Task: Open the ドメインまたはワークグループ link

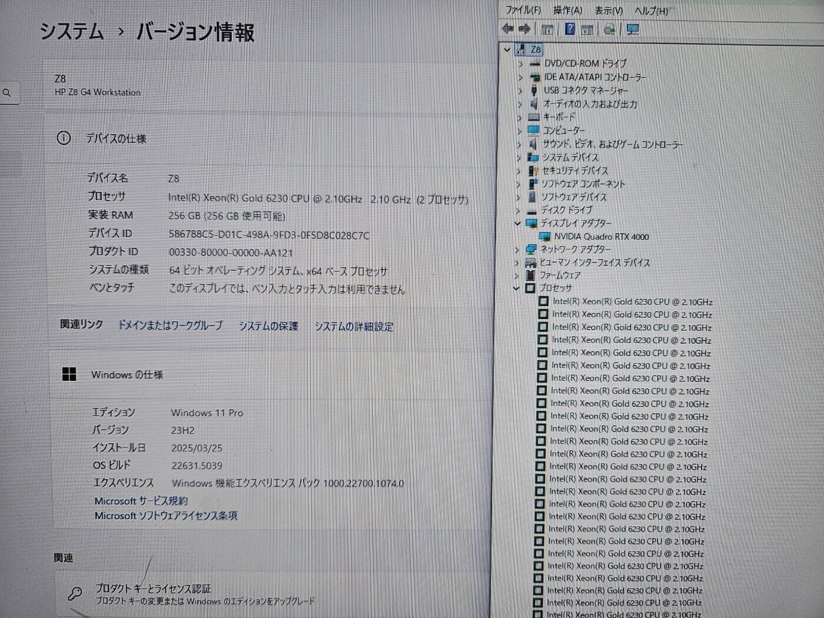Action: pos(170,325)
